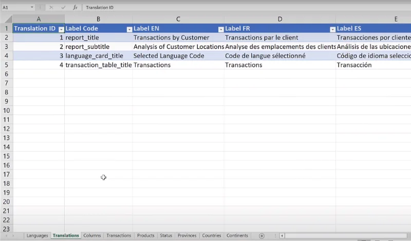Screen dimensions: 411x241
Task: Click the Select All corner triangle
Action: pos(8,19)
